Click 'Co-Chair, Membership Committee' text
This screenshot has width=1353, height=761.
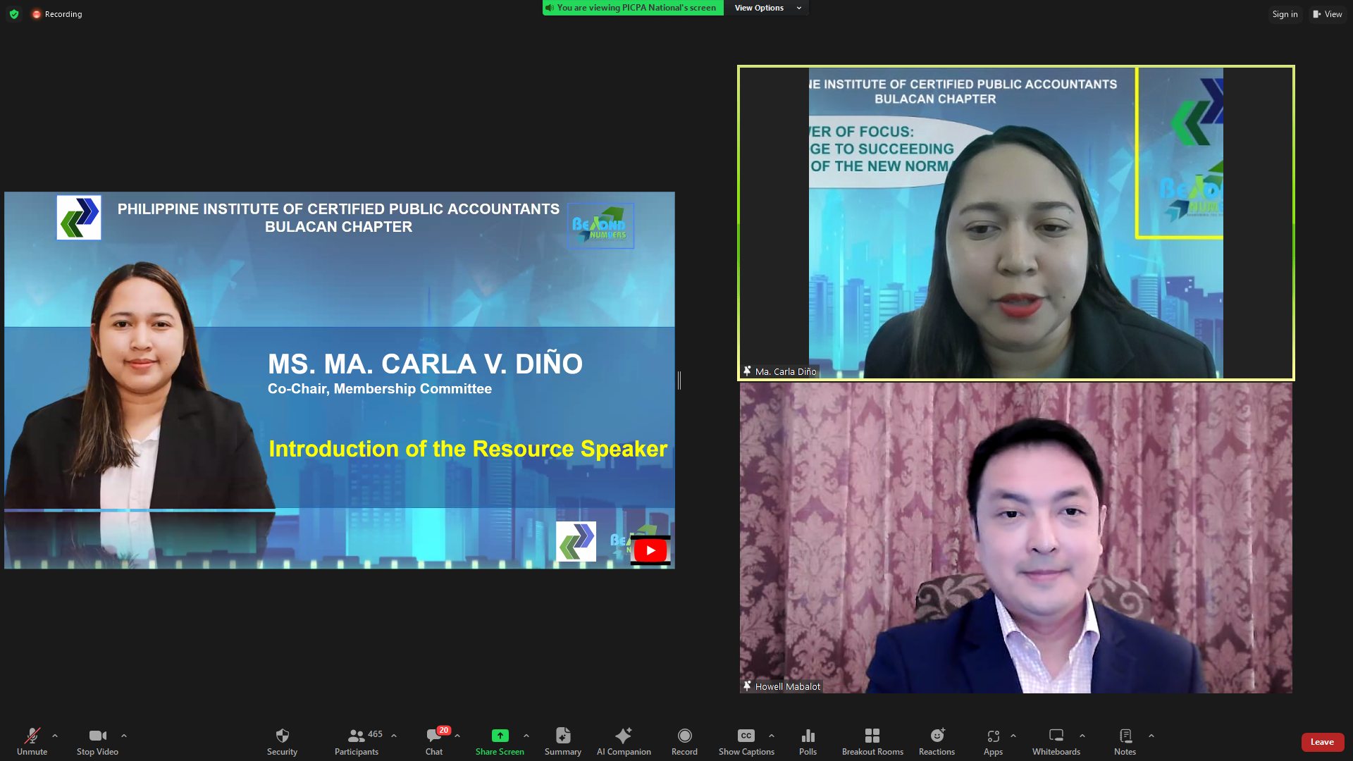tap(380, 388)
